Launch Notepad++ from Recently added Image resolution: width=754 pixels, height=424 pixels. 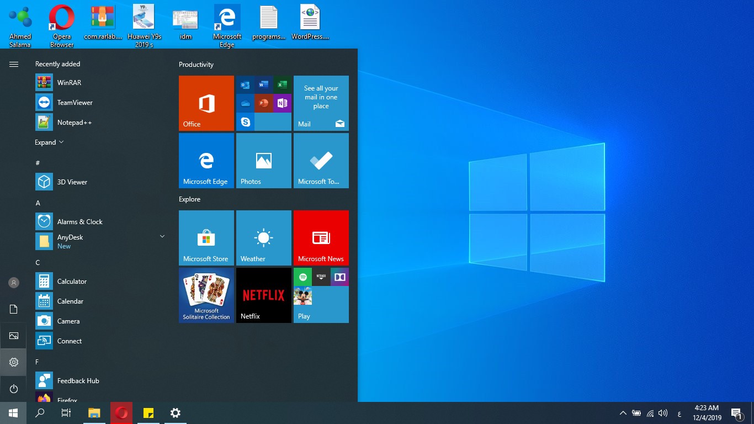point(100,123)
